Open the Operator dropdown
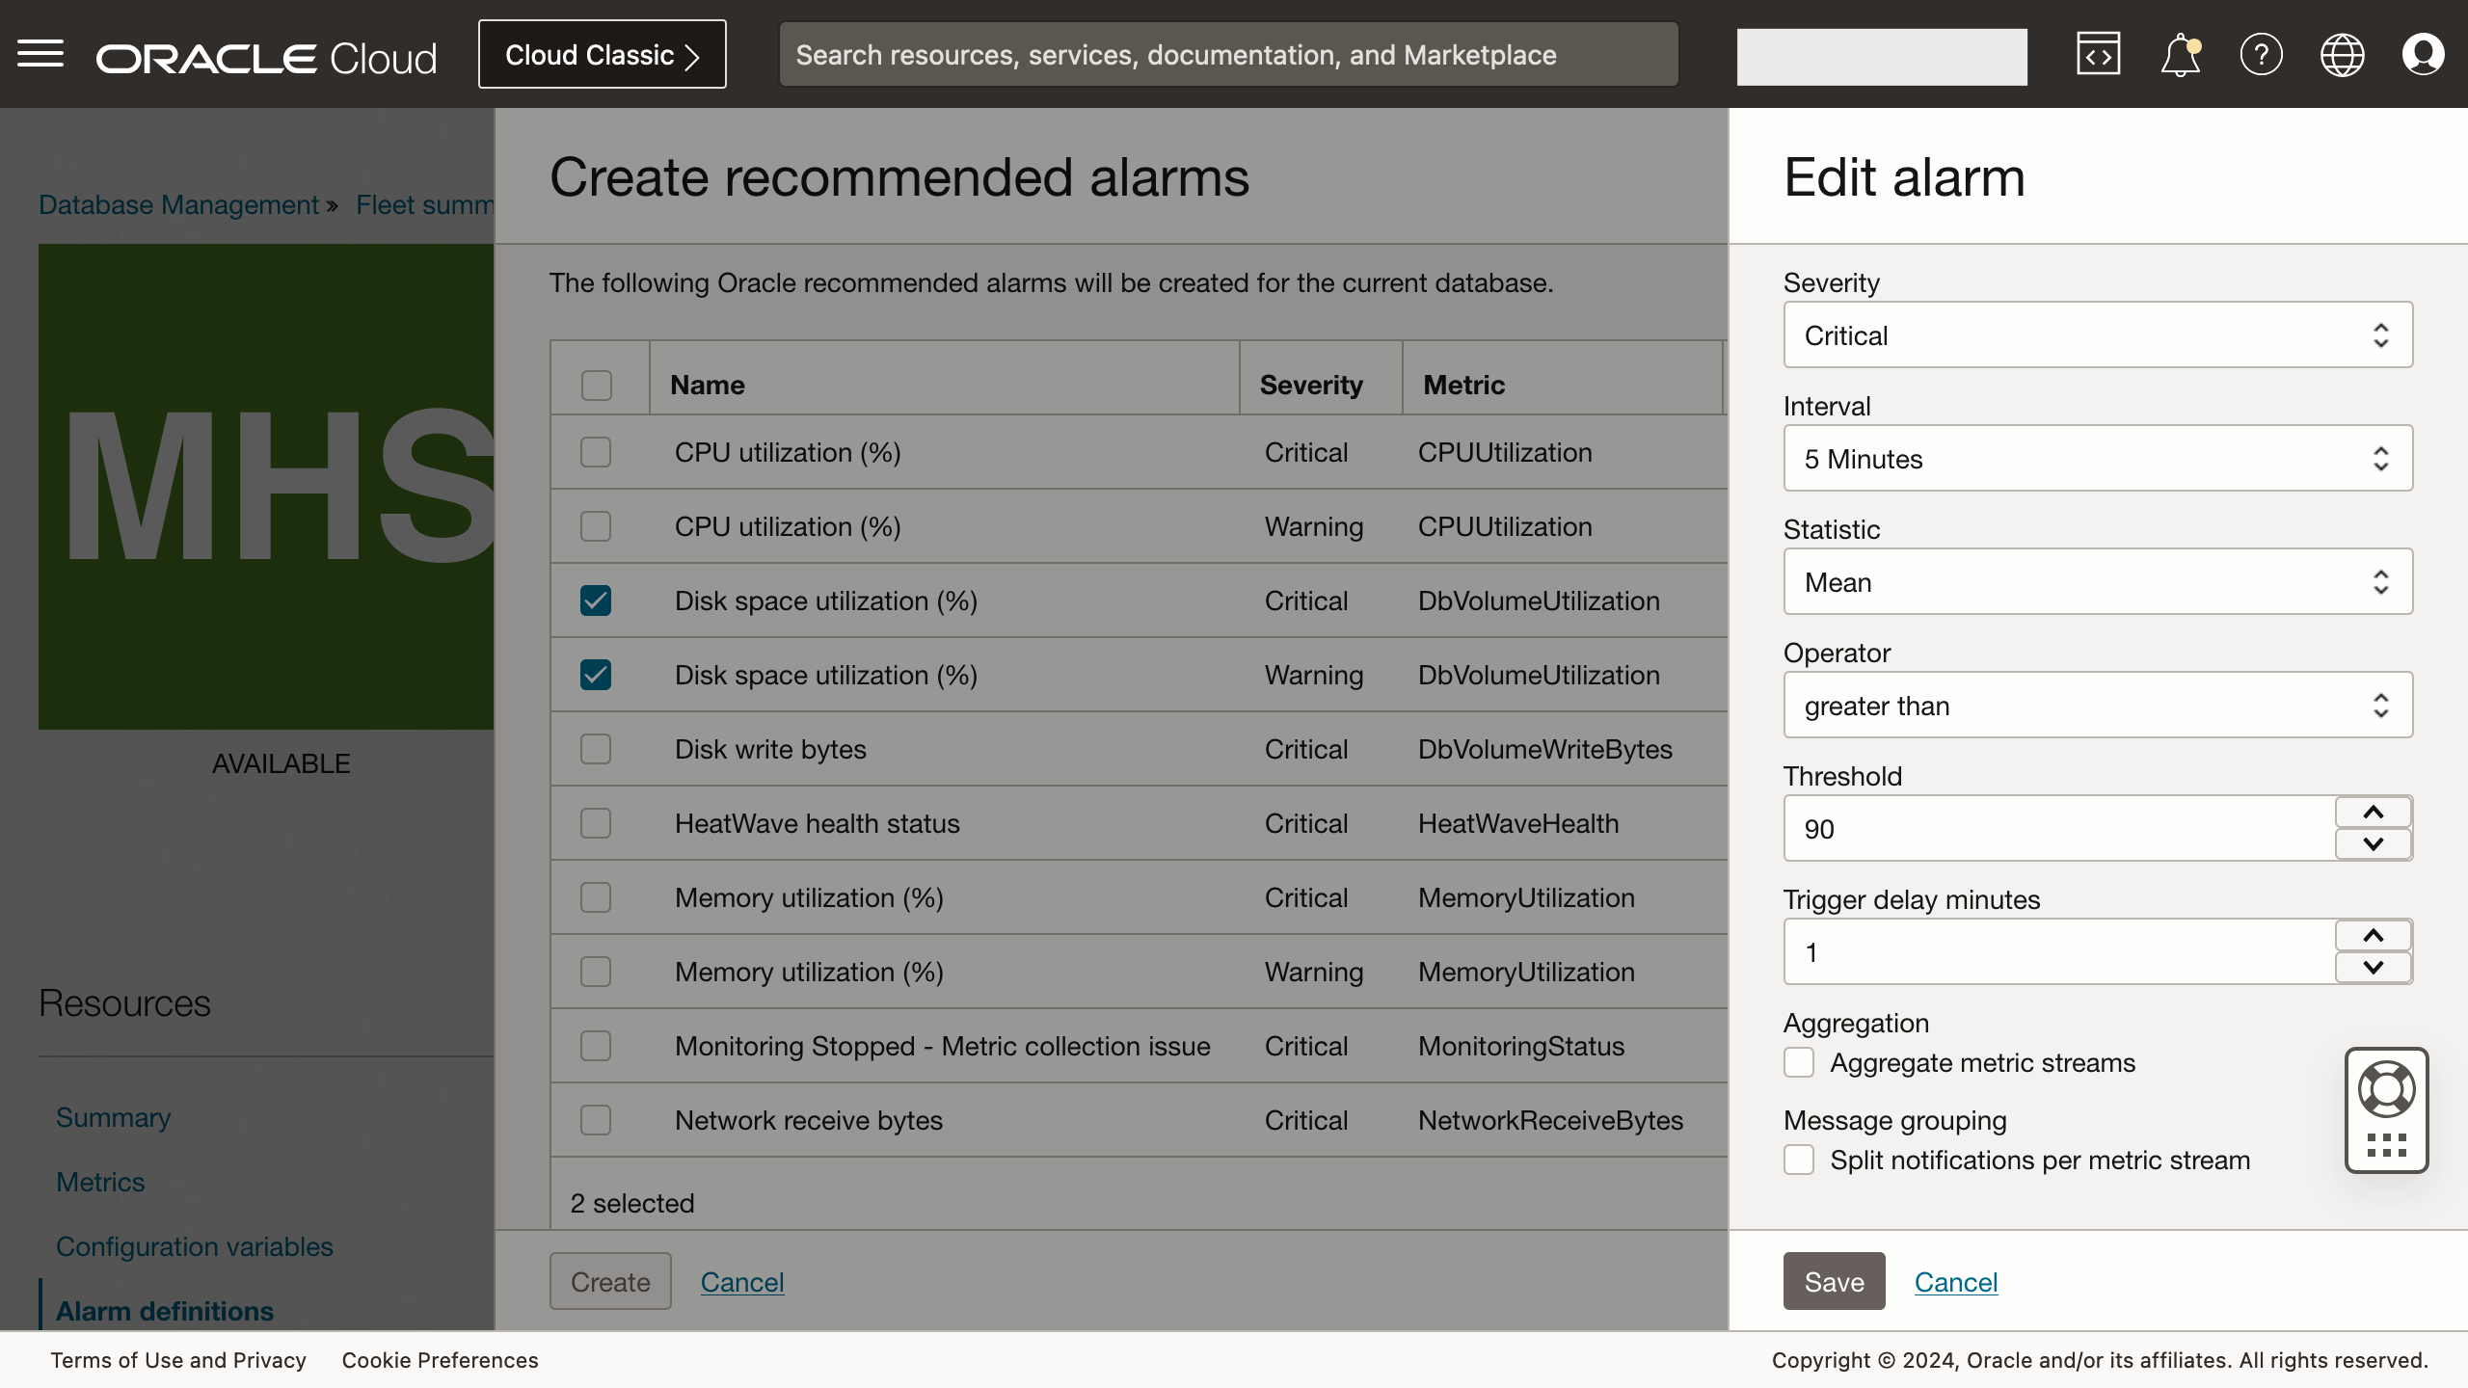Viewport: 2468px width, 1388px height. (2096, 705)
